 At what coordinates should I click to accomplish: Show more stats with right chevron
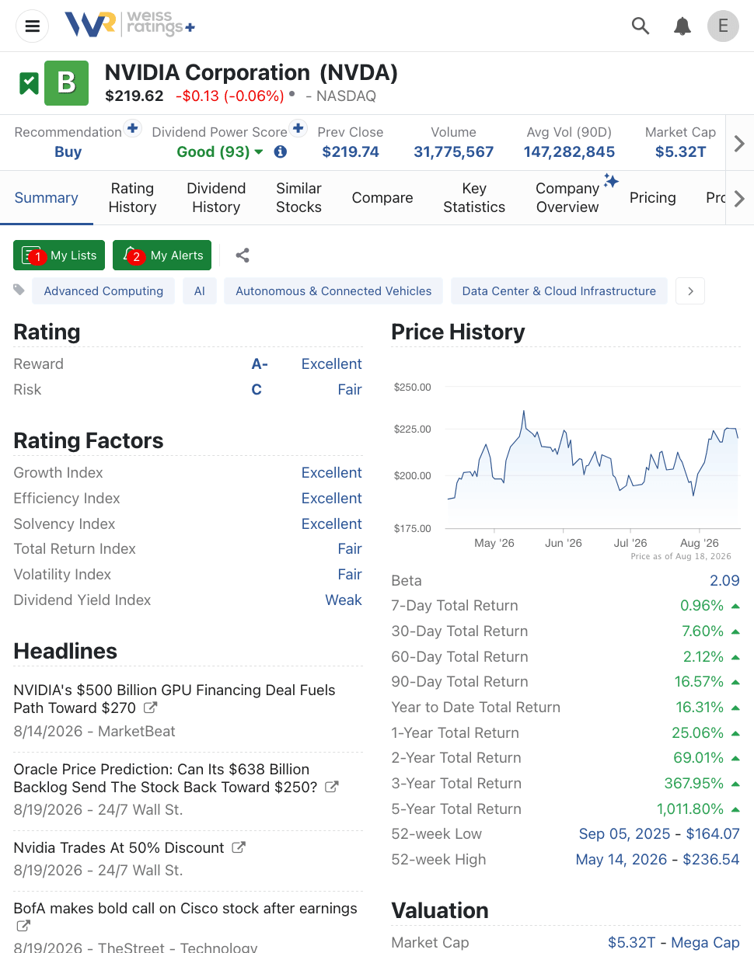739,144
